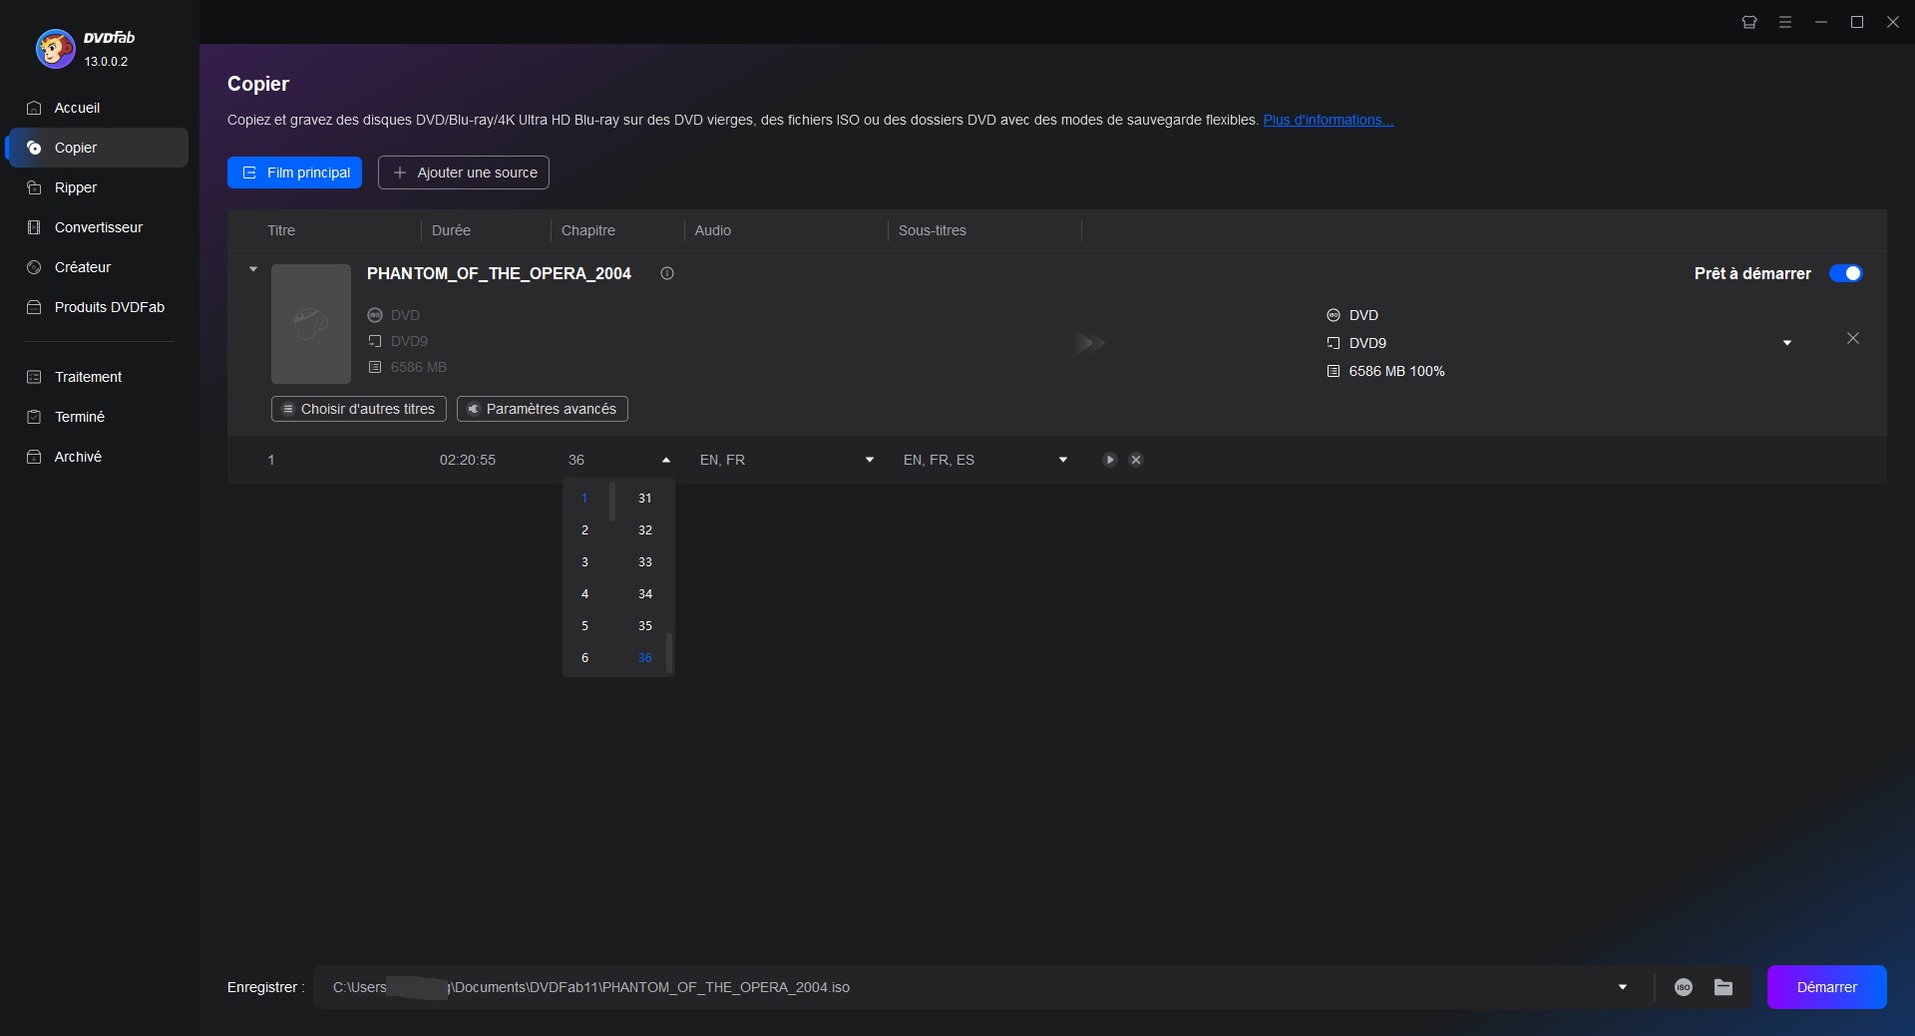
Task: Click the output DVD9 size icon
Action: (x=1334, y=343)
